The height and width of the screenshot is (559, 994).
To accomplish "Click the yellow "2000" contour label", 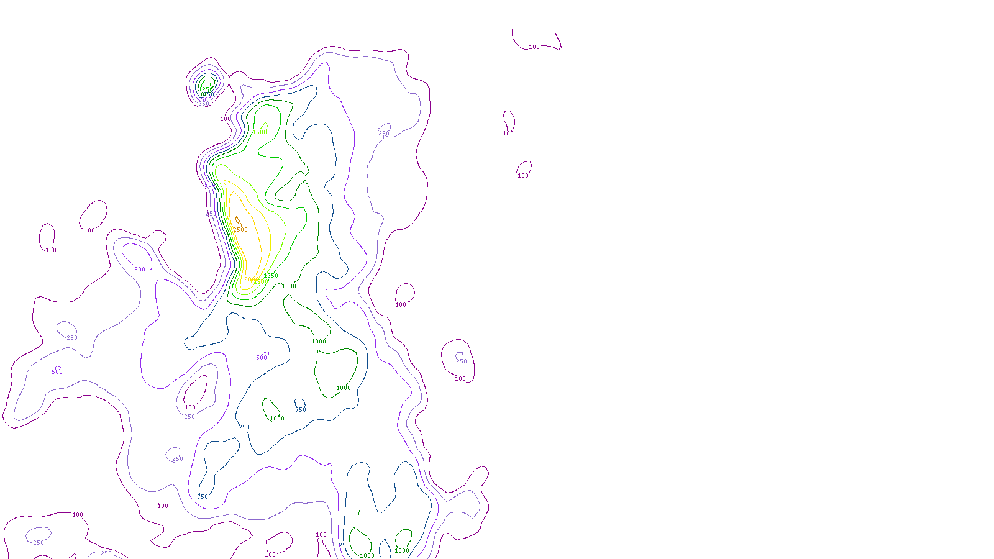I will pyautogui.click(x=251, y=279).
